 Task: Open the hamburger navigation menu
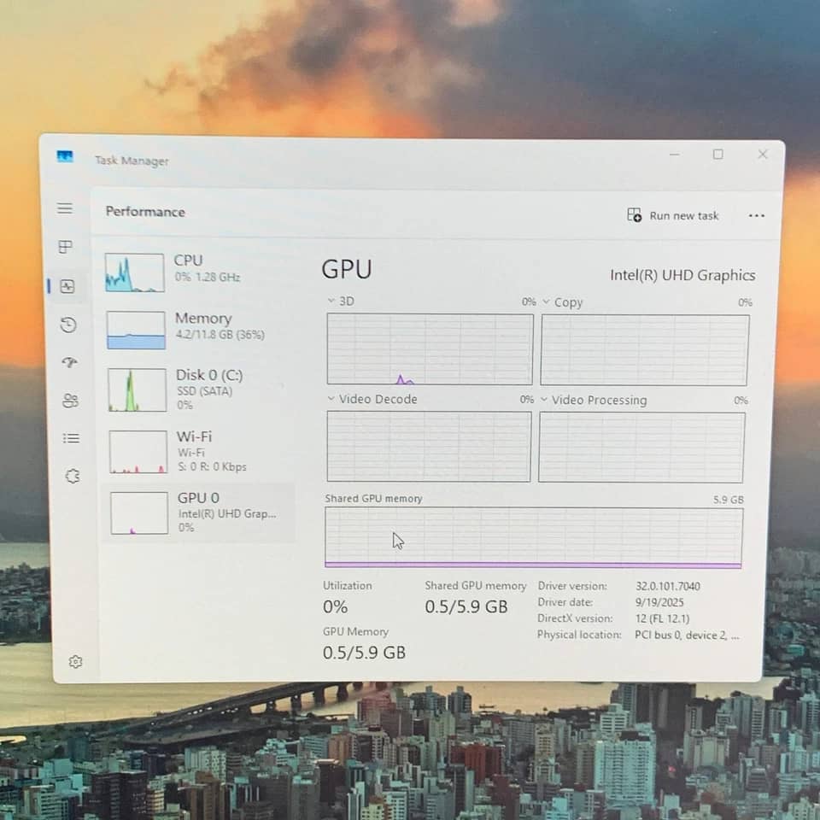[x=65, y=208]
